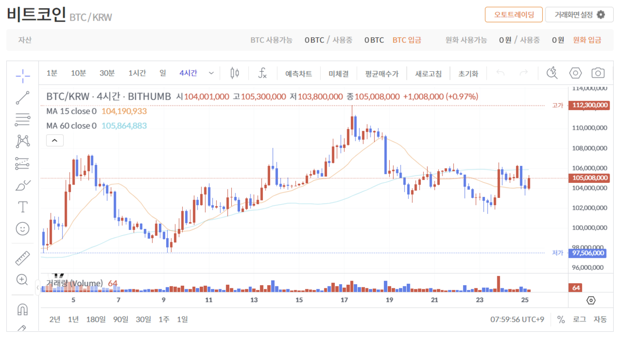621x340 pixels.
Task: Expand the time interval dropdown arrow
Action: tap(211, 73)
